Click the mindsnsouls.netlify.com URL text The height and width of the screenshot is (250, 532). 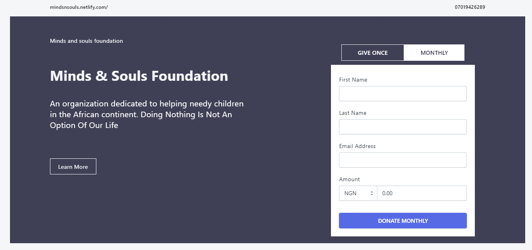coord(79,7)
